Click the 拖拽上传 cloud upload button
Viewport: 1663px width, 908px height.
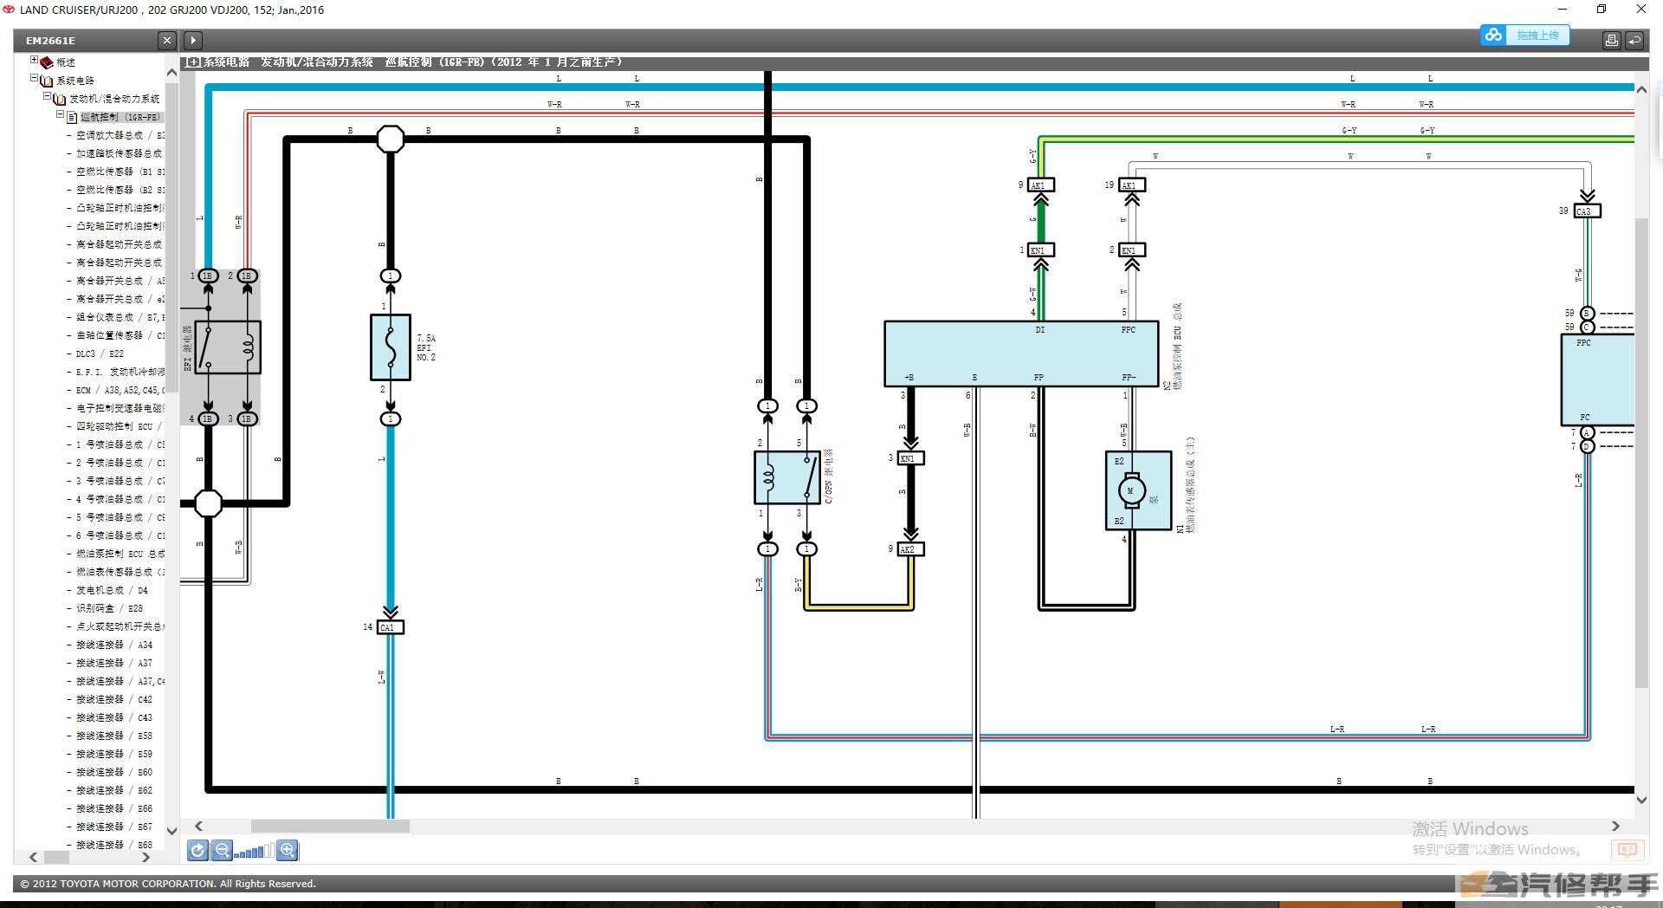pos(1524,35)
